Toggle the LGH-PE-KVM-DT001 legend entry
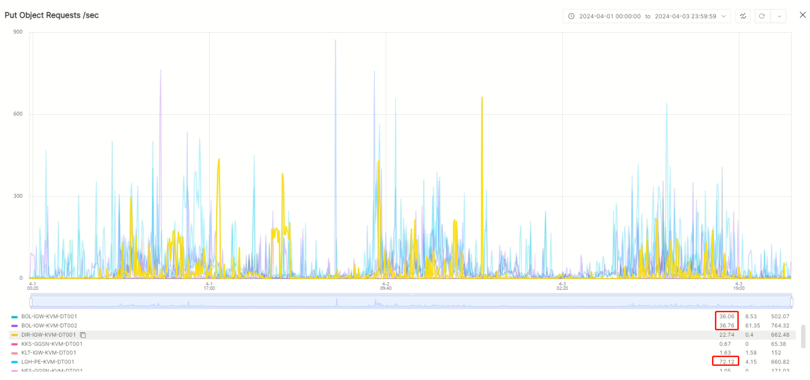Viewport: 810px width, 380px height. point(47,362)
